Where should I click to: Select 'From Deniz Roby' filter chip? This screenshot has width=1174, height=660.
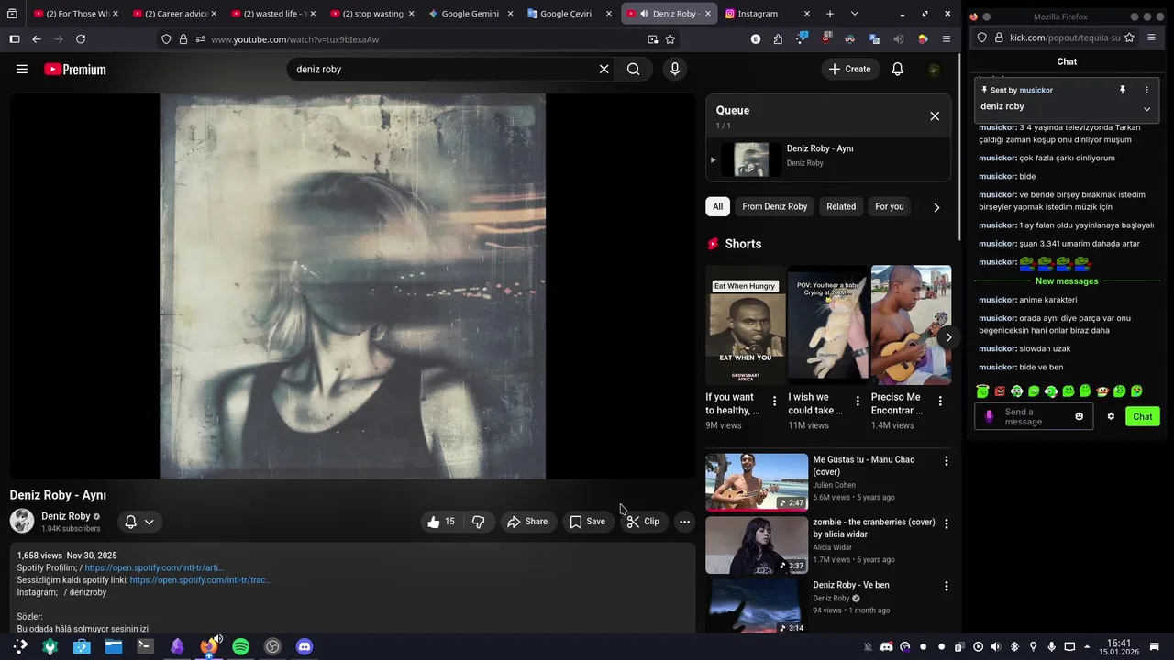(775, 206)
